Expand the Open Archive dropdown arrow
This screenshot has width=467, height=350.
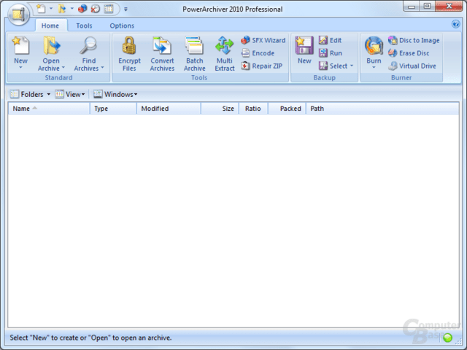(63, 68)
